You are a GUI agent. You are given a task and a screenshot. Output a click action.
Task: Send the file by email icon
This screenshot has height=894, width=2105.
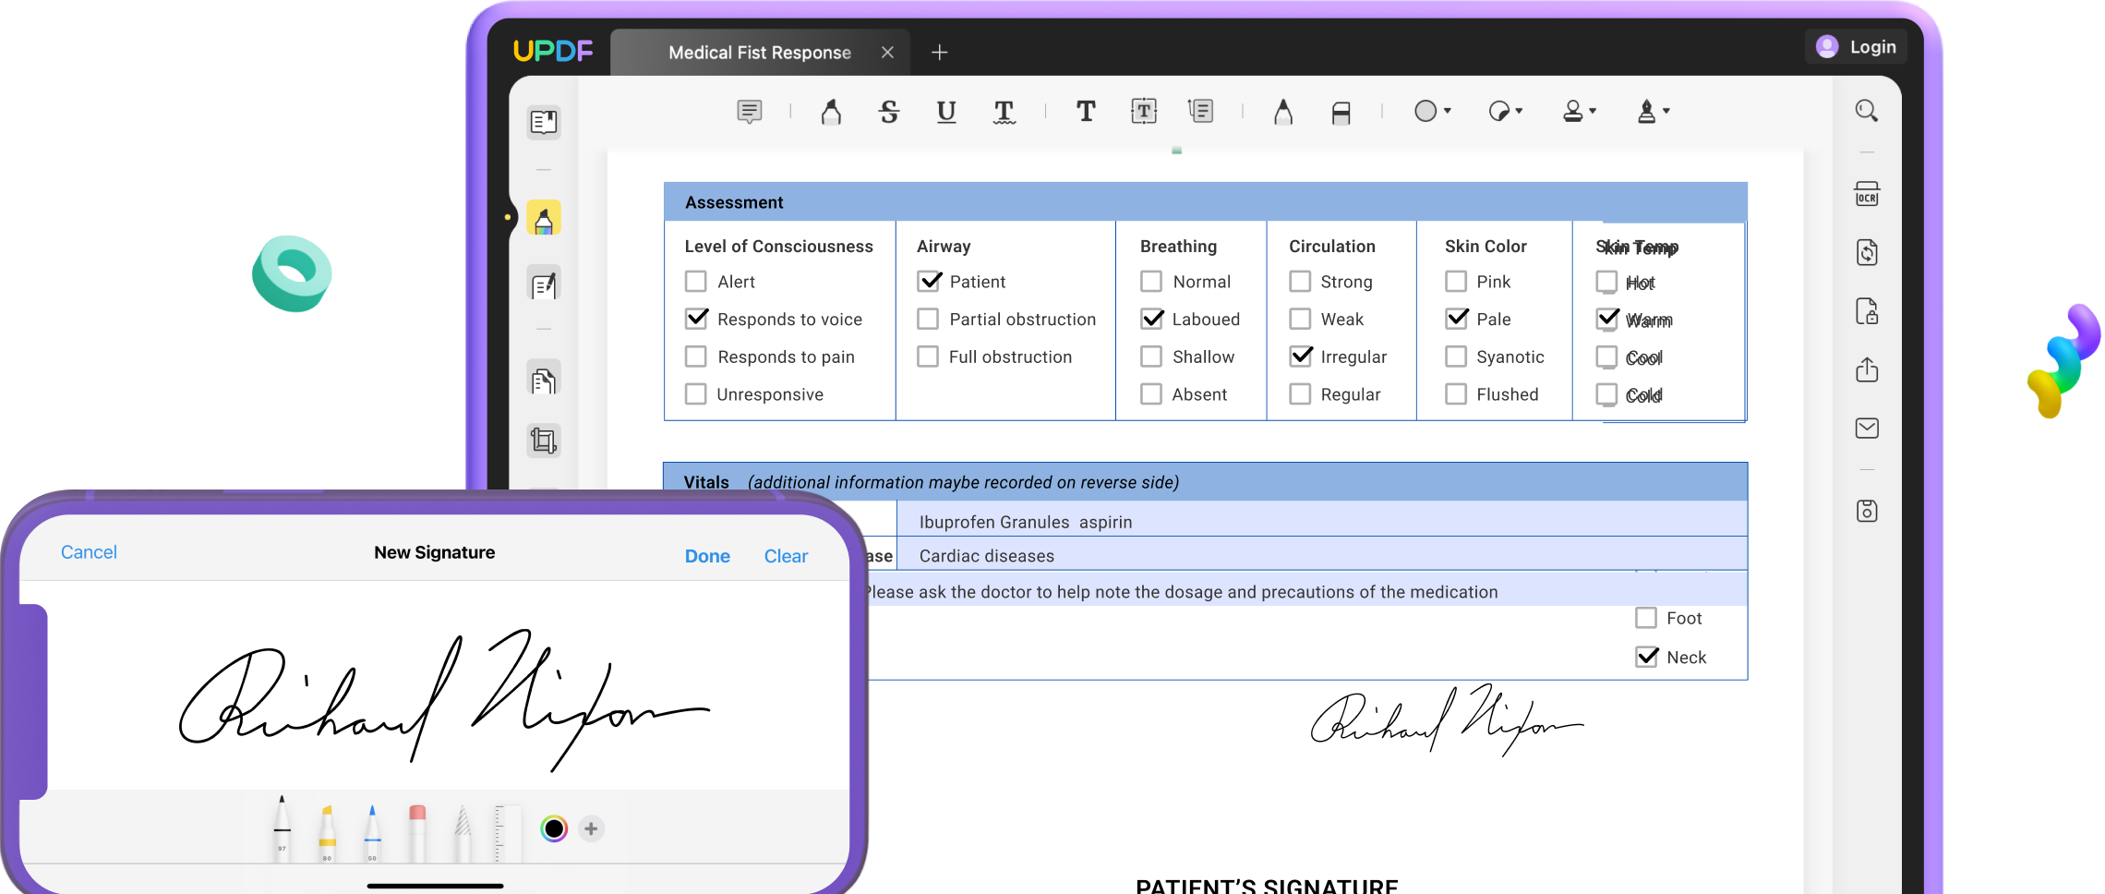coord(1867,428)
